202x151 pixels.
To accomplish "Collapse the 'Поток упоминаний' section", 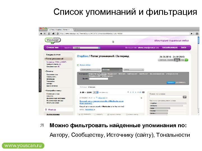I will coord(45,59).
